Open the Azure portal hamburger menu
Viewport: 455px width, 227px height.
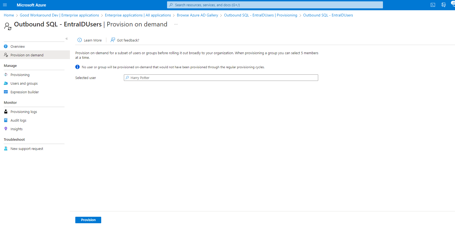5,5
